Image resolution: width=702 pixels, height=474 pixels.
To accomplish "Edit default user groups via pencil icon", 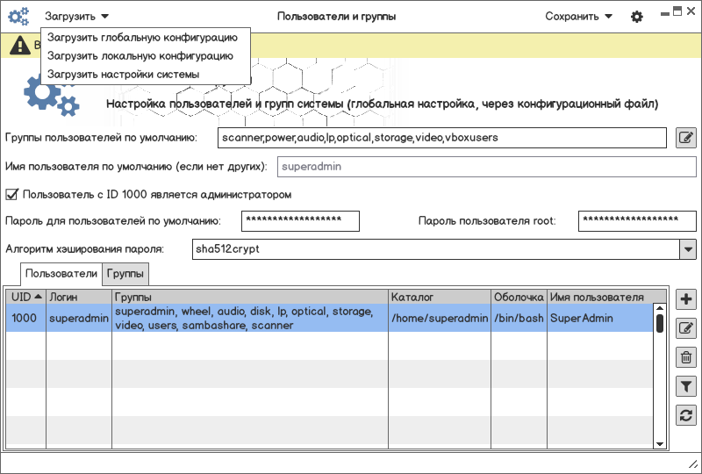I will 685,138.
